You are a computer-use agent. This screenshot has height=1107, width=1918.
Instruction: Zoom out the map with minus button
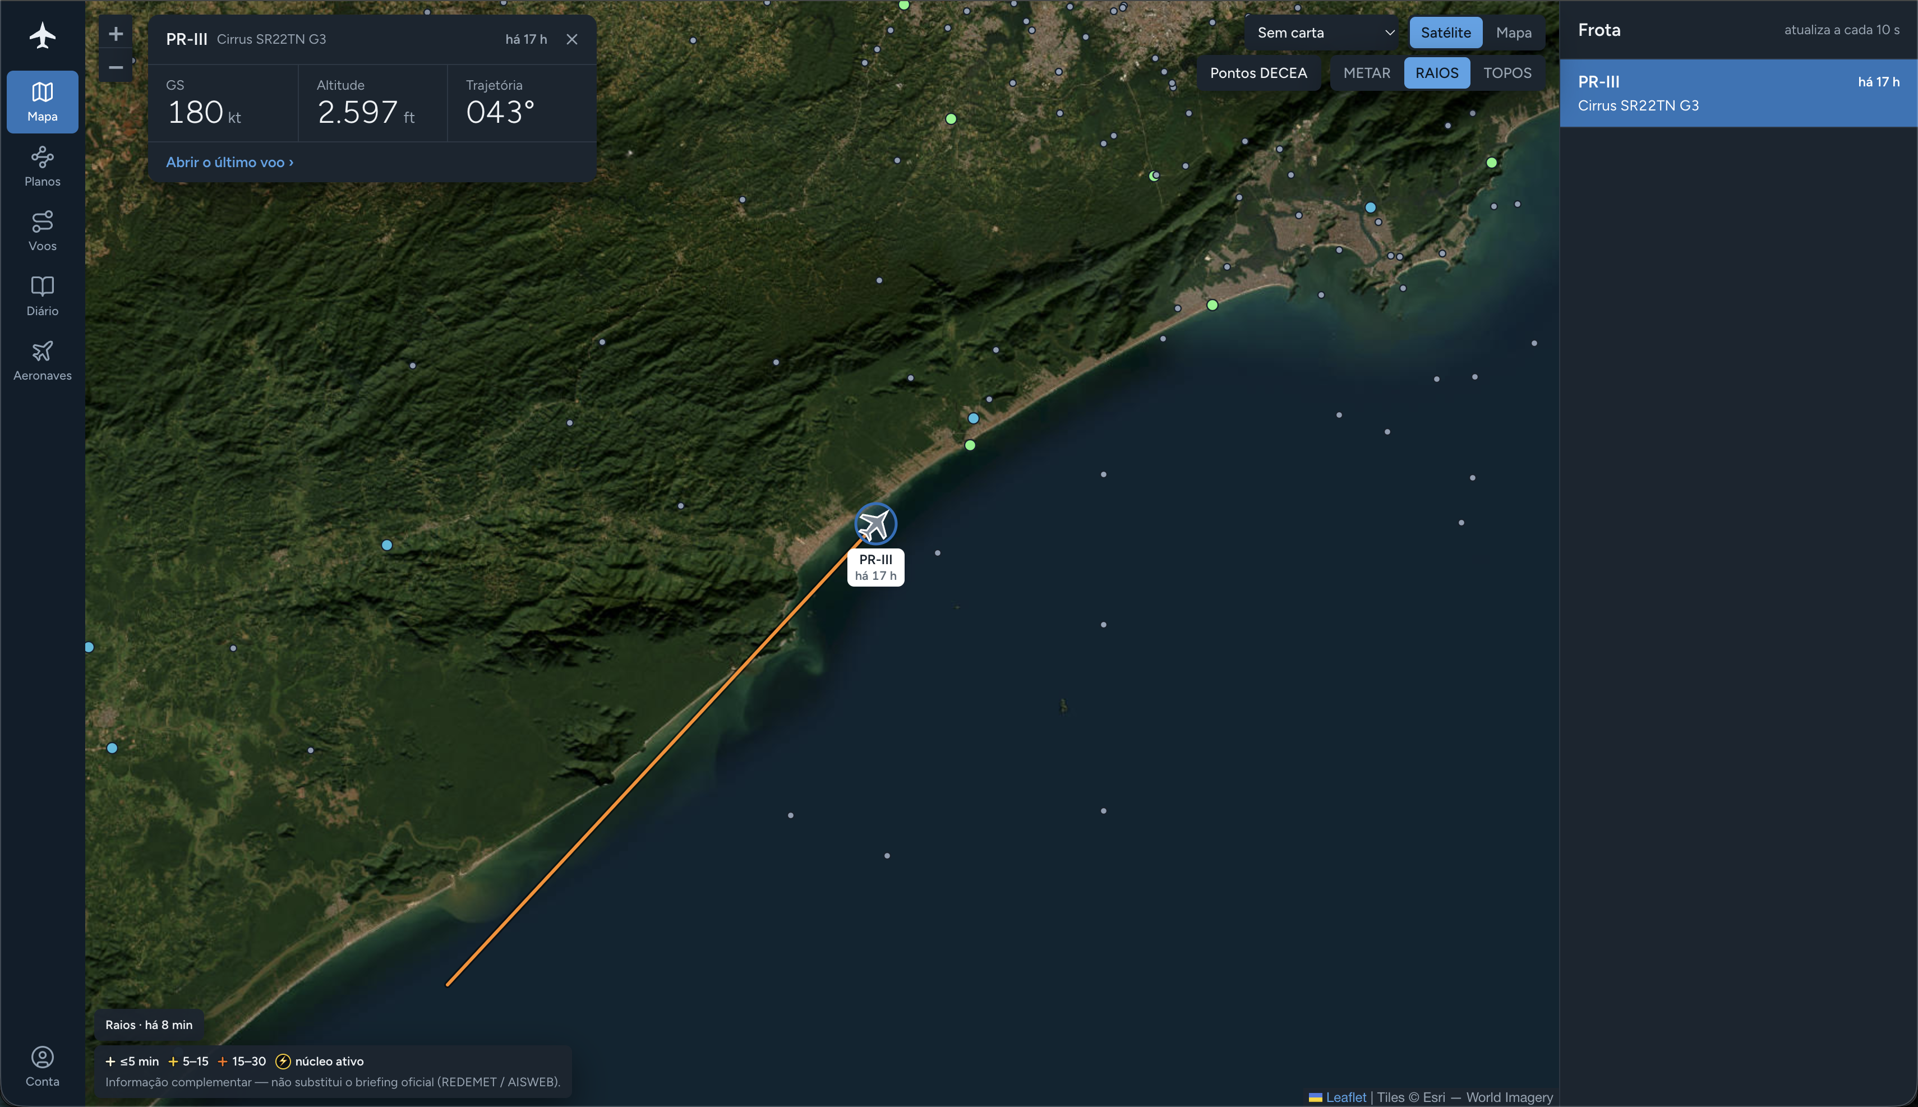pos(116,67)
